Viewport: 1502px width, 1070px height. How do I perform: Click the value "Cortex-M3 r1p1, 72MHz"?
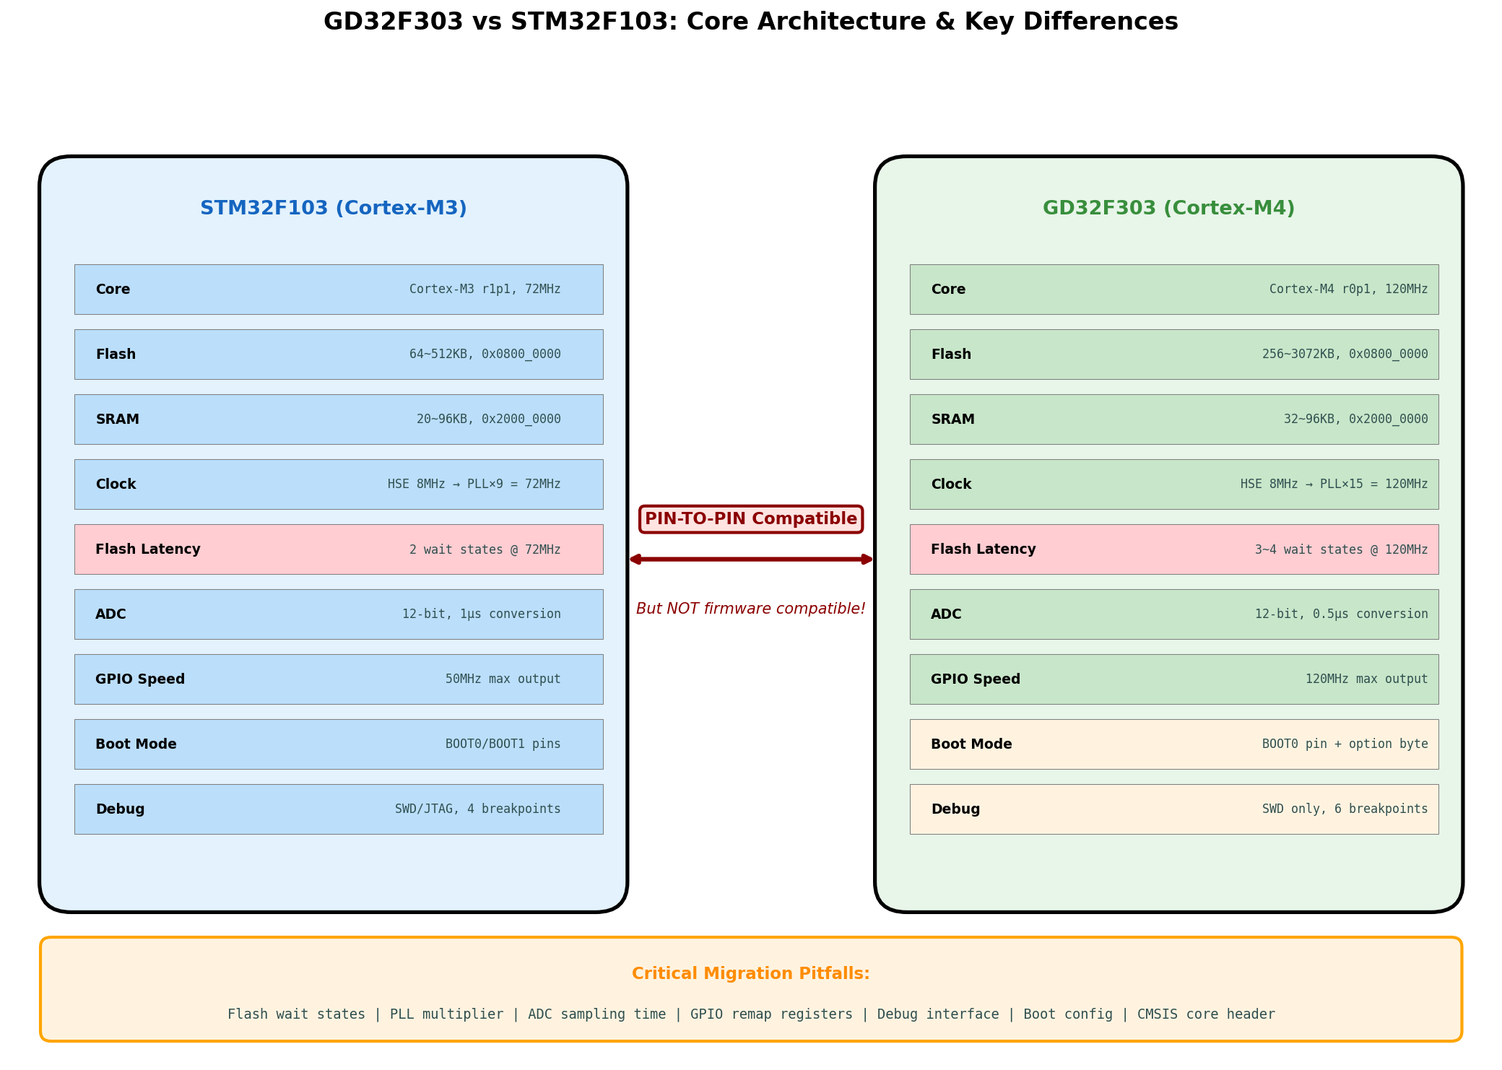[485, 290]
